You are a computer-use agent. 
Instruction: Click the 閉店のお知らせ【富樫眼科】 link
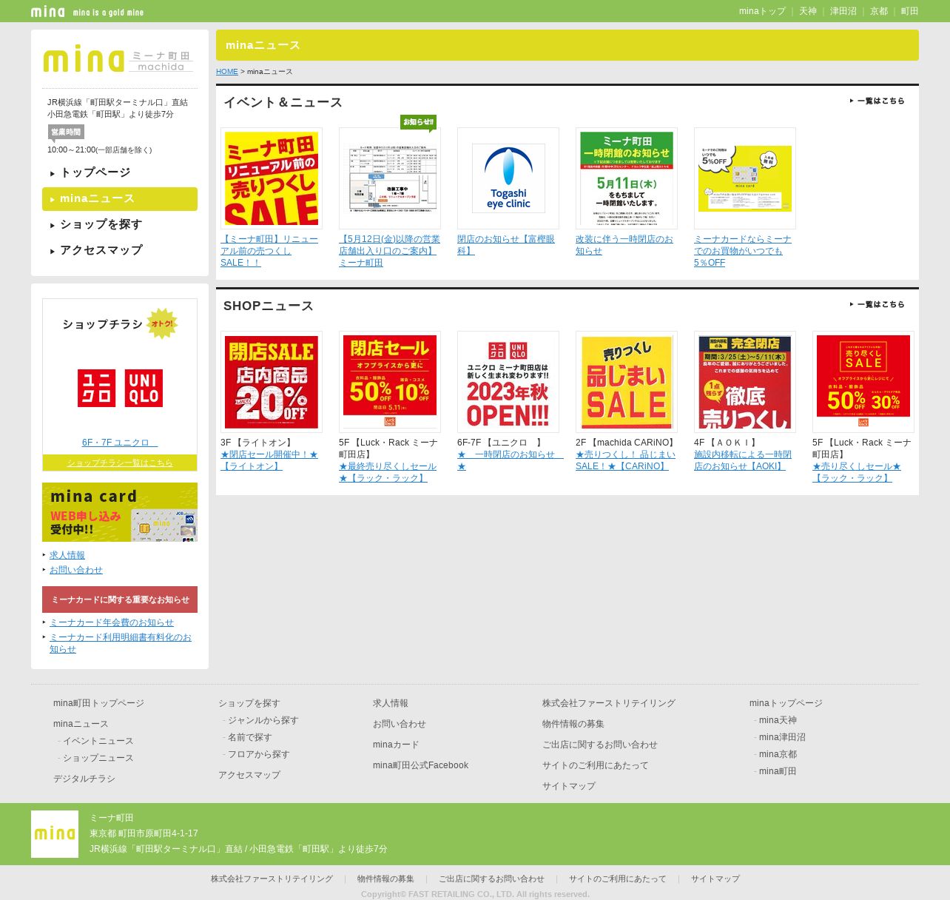click(506, 245)
